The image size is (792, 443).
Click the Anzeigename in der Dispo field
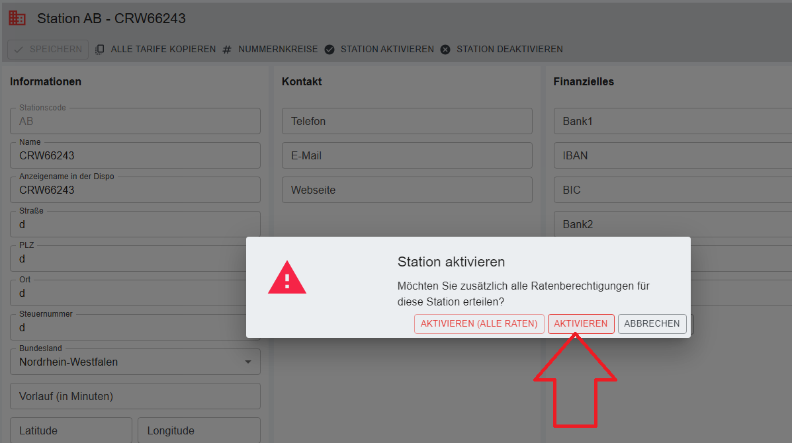pyautogui.click(x=136, y=190)
